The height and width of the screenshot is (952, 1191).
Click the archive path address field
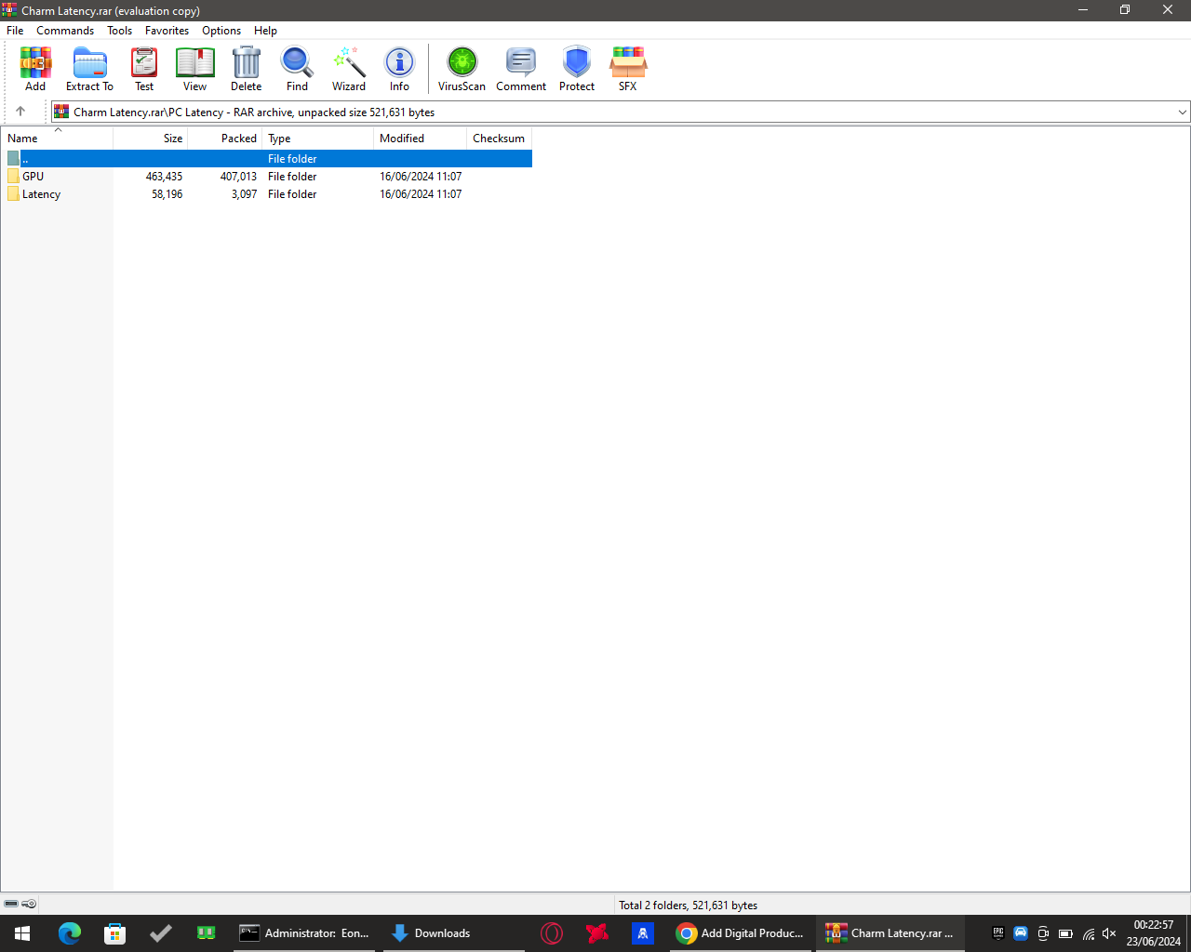point(621,112)
